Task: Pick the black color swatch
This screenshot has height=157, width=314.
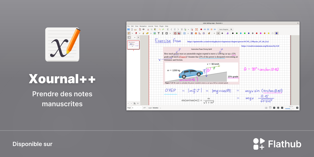Action: pyautogui.click(x=233, y=33)
